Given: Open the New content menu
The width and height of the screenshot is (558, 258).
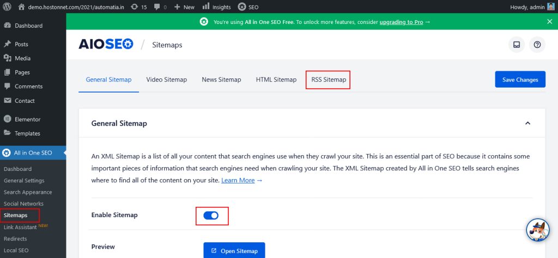Looking at the screenshot, I should click(x=184, y=7).
